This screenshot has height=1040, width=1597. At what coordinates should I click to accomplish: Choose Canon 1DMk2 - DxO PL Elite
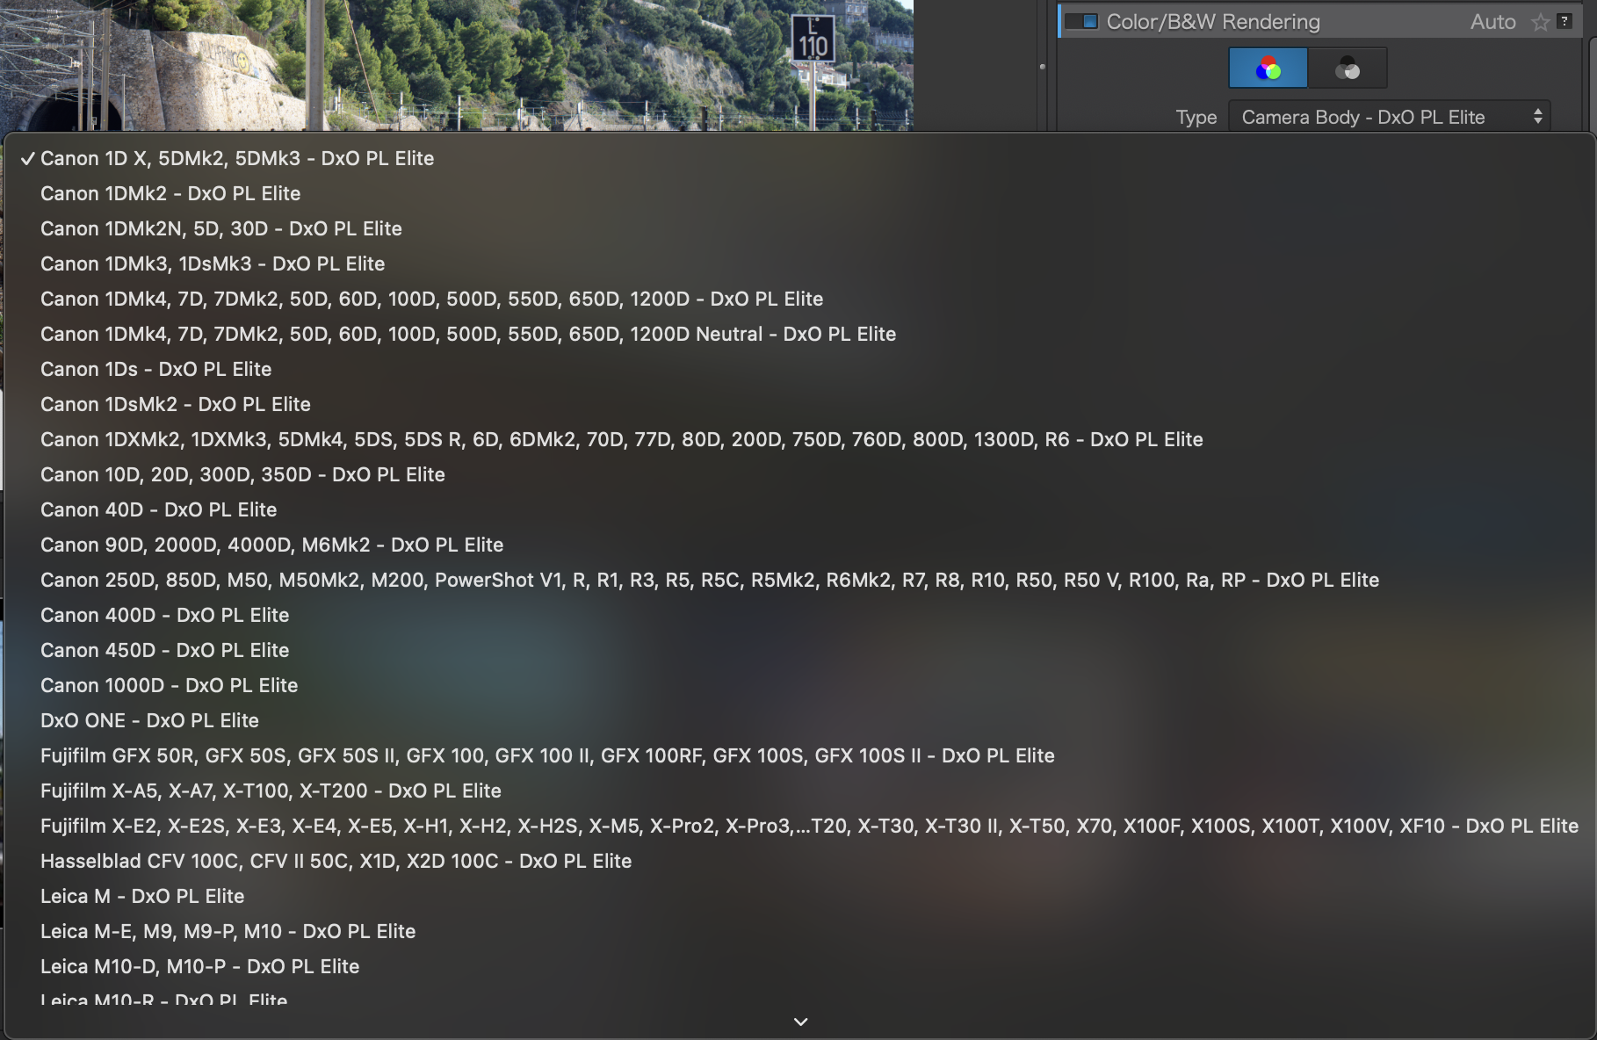(799, 193)
